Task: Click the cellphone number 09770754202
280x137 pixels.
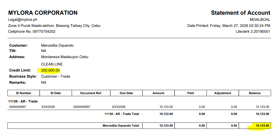Action: pyautogui.click(x=43, y=31)
